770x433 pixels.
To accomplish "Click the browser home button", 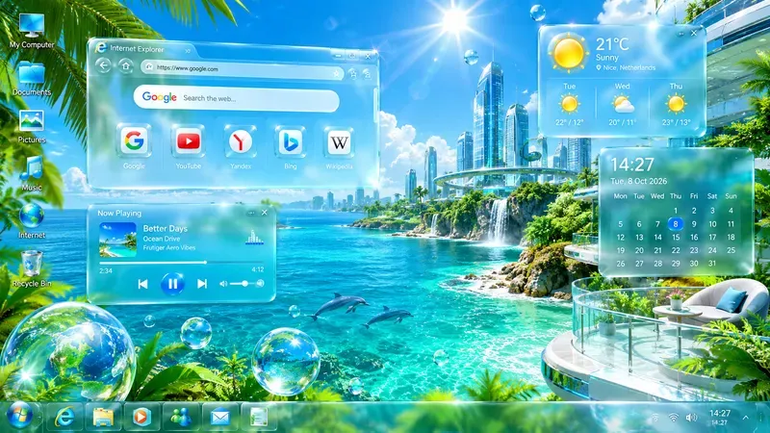I will tap(126, 65).
